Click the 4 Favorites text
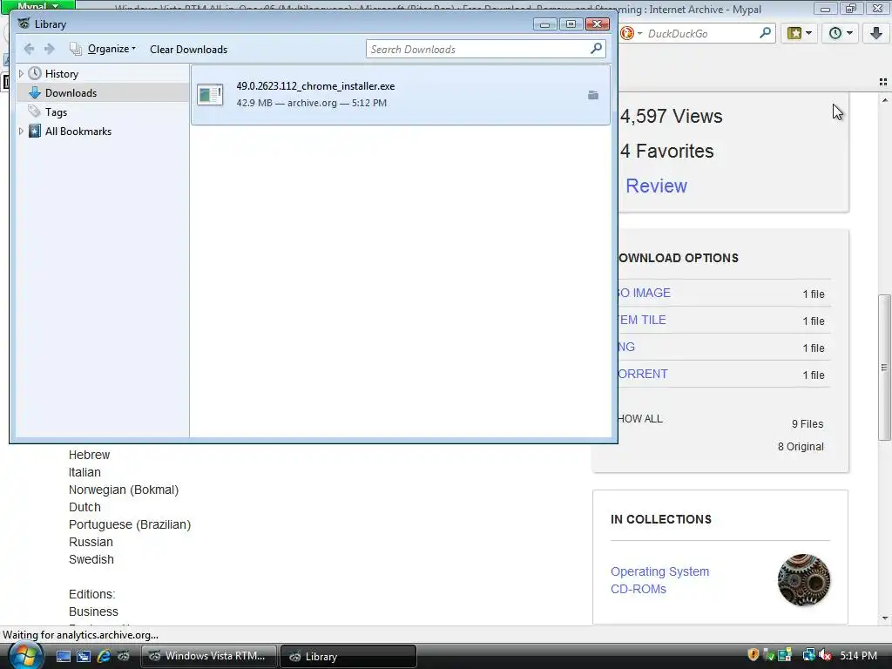Image resolution: width=892 pixels, height=669 pixels. [666, 151]
